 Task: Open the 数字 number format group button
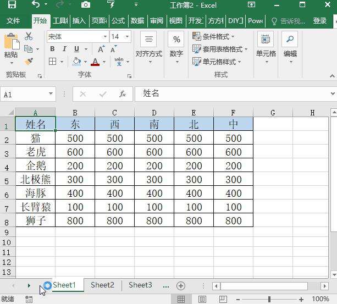[x=176, y=48]
